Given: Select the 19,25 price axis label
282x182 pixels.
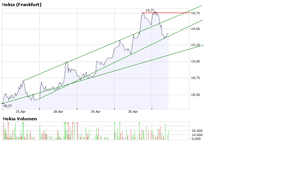Looking at the screenshot, I should 196,45.
